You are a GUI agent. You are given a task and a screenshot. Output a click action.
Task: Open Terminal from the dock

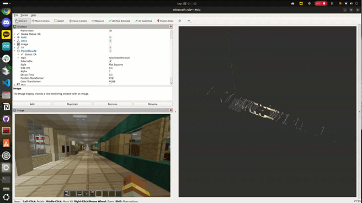pos(6,180)
